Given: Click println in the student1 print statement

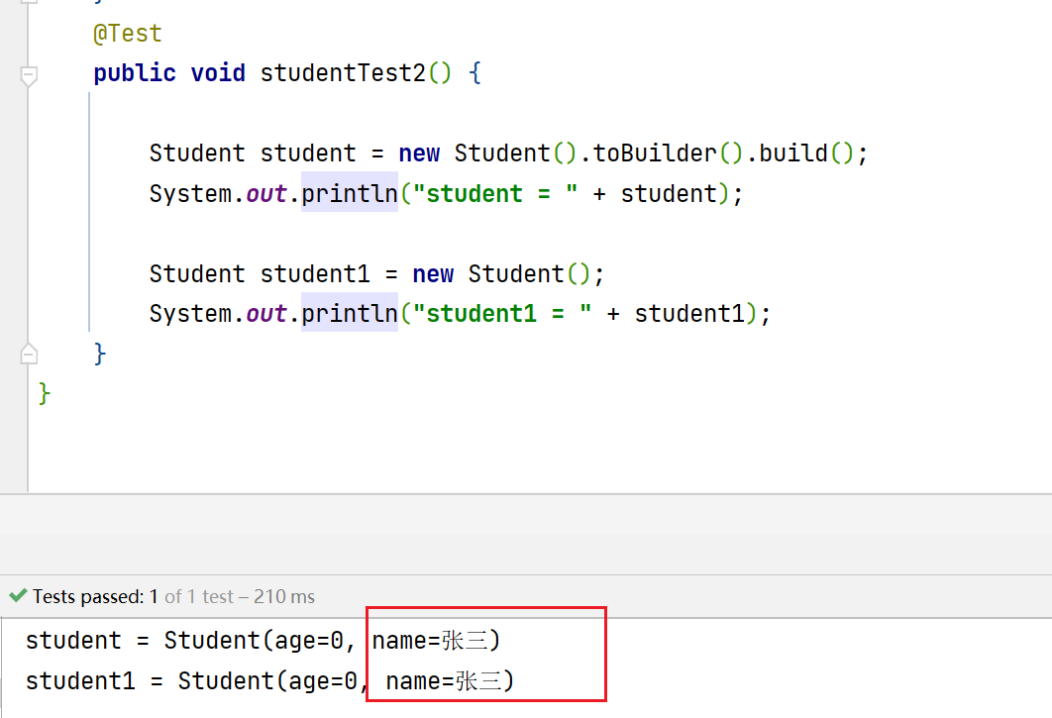Looking at the screenshot, I should point(350,313).
